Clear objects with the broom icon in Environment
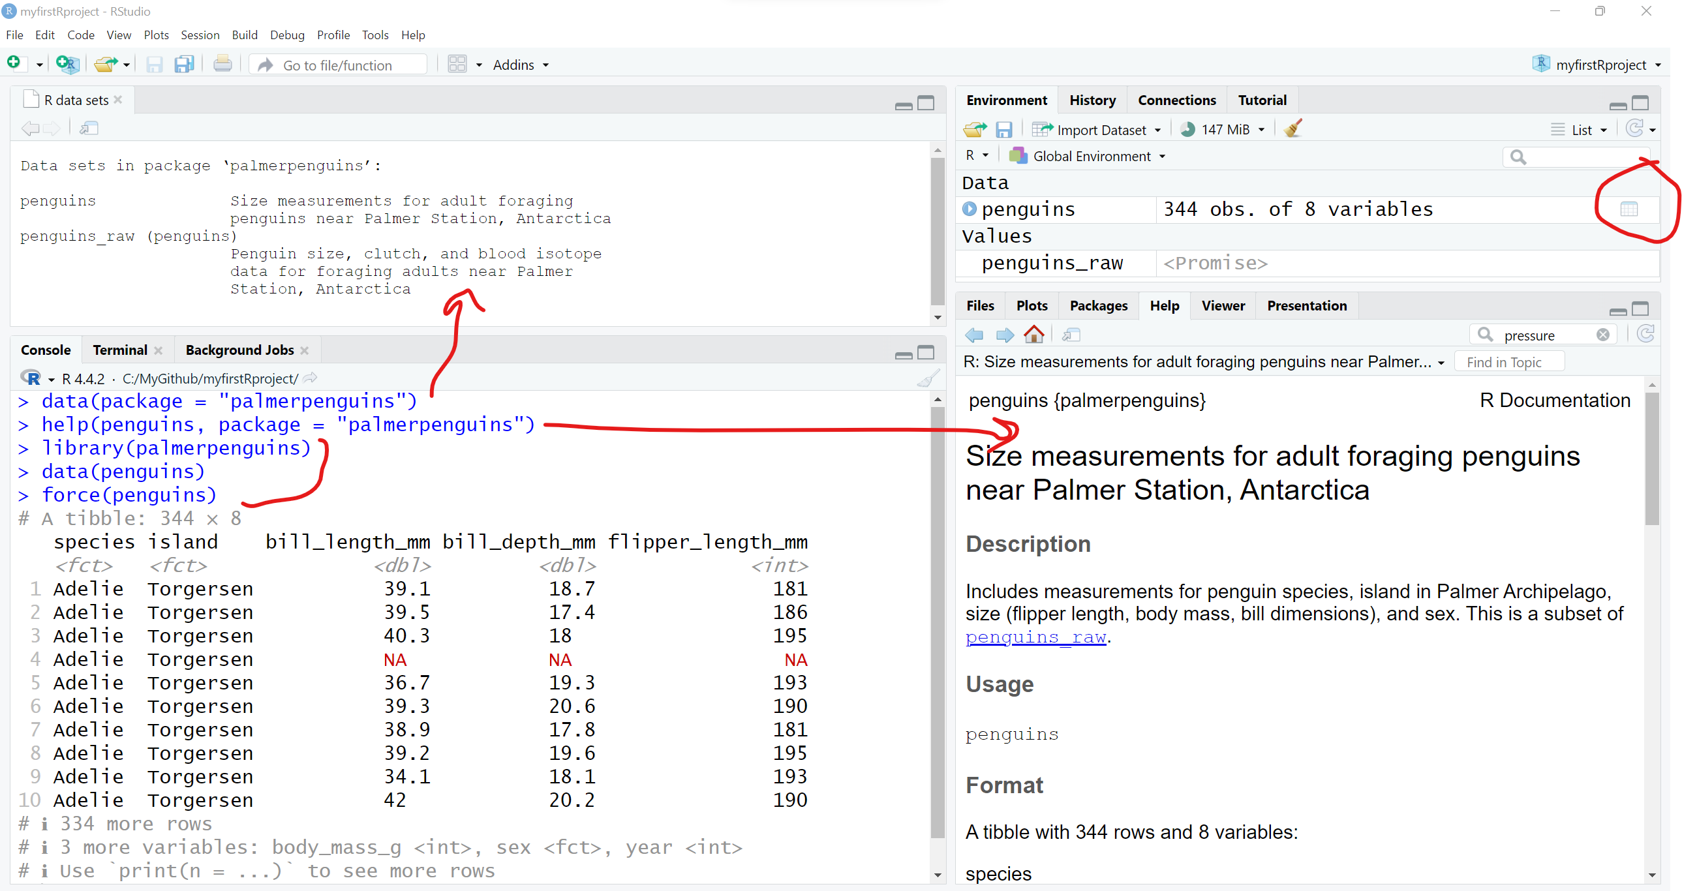Screen dimensions: 1682x891 tap(1293, 128)
